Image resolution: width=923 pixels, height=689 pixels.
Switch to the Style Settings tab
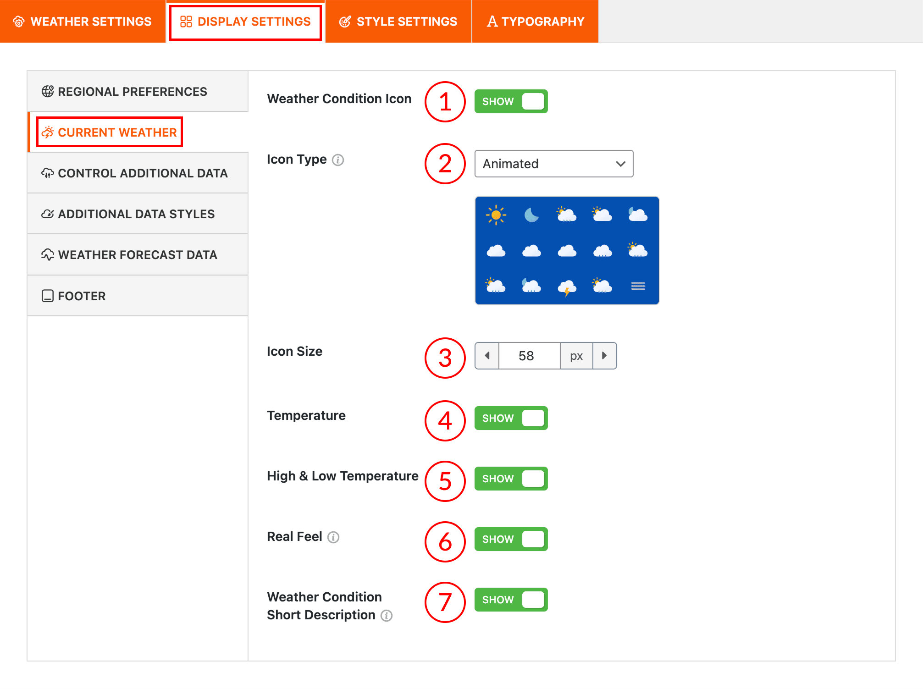pos(398,22)
